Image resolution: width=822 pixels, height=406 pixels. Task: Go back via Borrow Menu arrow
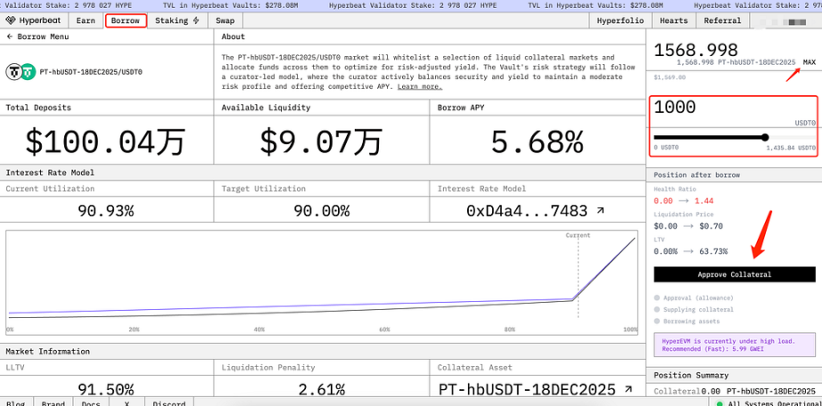coord(9,37)
